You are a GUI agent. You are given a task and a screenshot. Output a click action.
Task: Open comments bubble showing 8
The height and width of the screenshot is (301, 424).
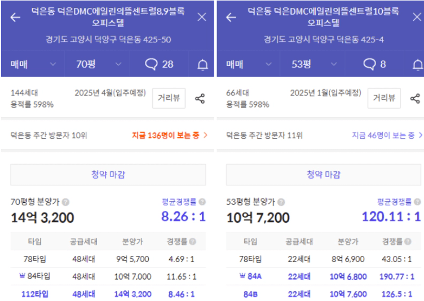(374, 64)
